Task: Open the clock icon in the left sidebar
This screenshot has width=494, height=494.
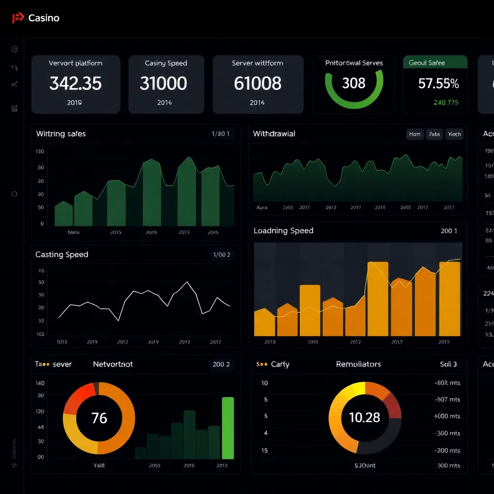Action: [x=14, y=49]
